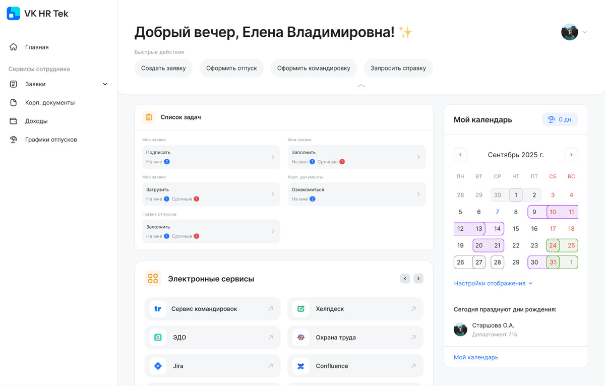Go to previous month in calendar
Screen dimensions: 605x386
[x=460, y=155]
